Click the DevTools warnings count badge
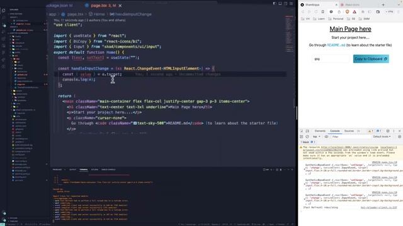The width and height of the screenshot is (403, 226). [371, 131]
